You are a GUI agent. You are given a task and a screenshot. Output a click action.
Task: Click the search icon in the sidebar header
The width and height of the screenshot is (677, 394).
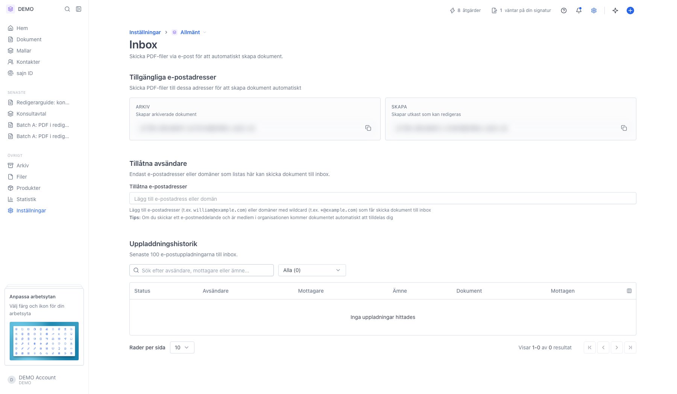tap(67, 9)
